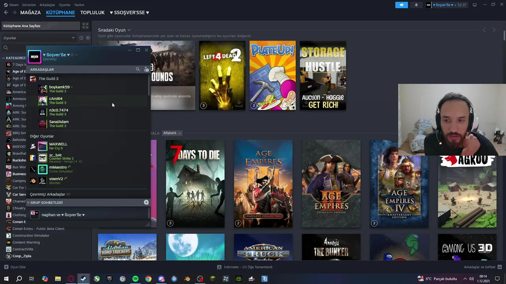Open the Steam menu
Viewport: 506px width, 284px height.
(11, 5)
